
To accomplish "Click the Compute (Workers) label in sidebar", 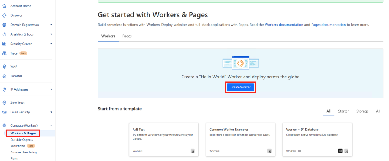I will point(24,125).
